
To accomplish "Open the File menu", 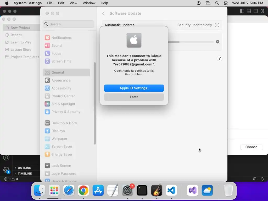I will click(x=50, y=3).
